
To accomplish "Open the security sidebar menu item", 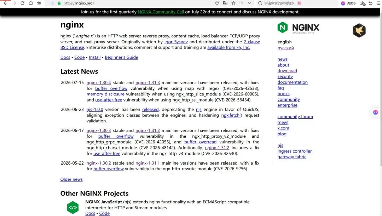I will [285, 76].
